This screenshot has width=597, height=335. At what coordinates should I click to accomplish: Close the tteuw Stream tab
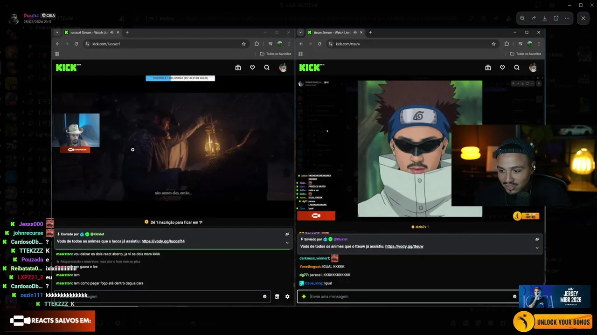(361, 33)
